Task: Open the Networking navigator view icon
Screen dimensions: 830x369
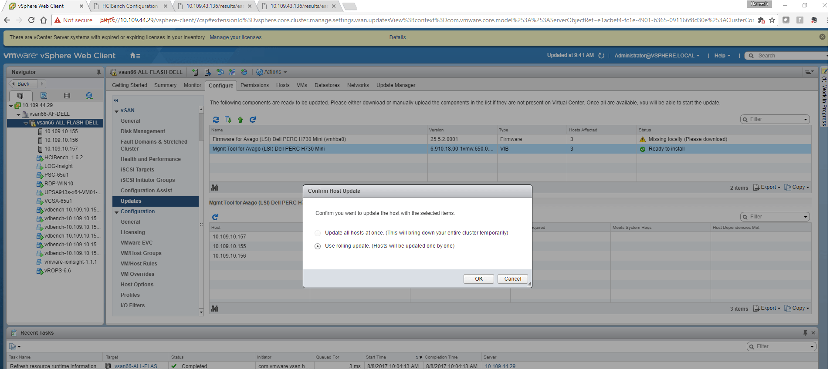Action: click(x=89, y=96)
